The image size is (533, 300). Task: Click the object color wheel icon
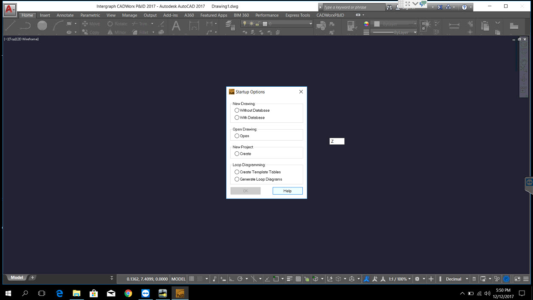point(366,24)
